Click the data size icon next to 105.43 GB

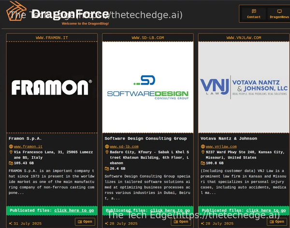pos(11,163)
